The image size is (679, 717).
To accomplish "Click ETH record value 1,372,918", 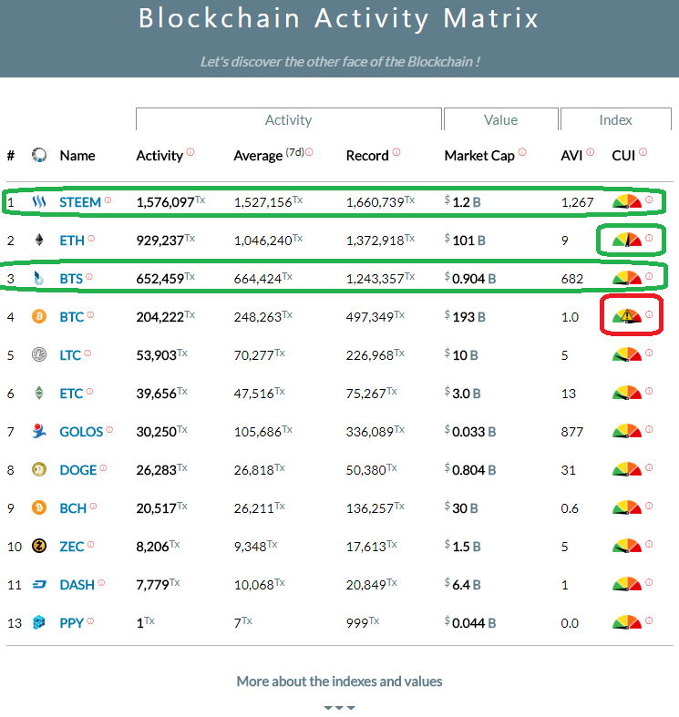I will [376, 241].
